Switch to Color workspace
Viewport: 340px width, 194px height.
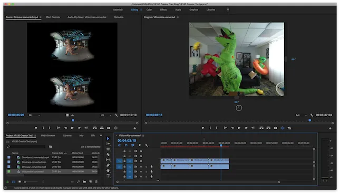[x=149, y=10]
